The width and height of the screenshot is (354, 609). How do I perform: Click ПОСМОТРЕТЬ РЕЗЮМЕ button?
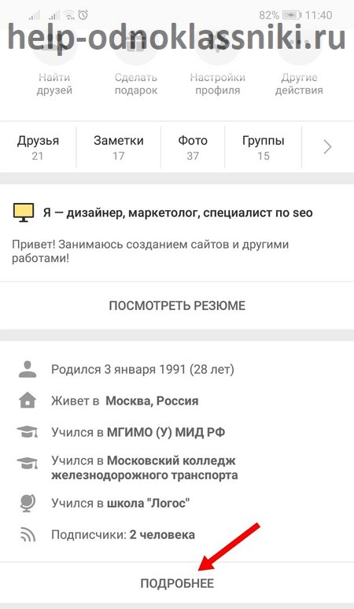[177, 305]
